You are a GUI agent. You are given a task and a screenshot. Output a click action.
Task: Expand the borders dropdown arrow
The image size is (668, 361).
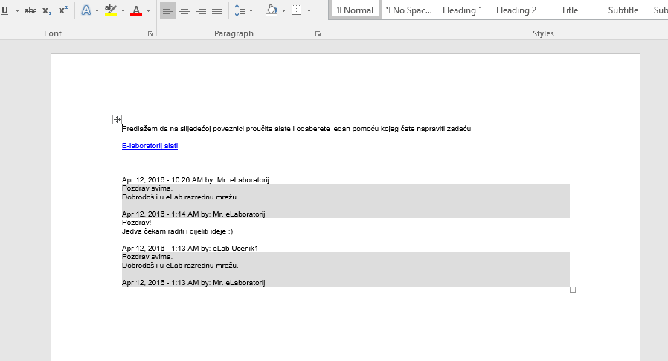coord(309,10)
